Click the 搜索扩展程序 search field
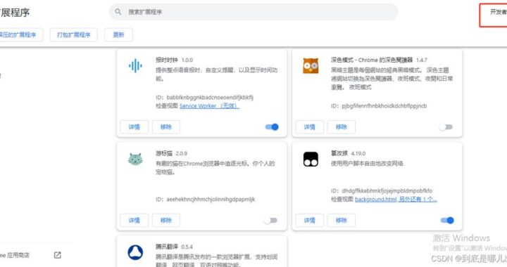This screenshot has height=267, width=507. pyautogui.click(x=254, y=12)
